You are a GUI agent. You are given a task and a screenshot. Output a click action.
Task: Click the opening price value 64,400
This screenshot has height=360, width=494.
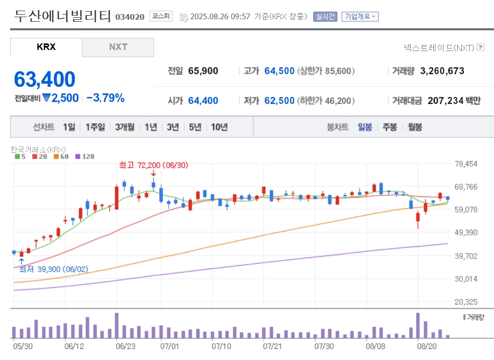203,100
